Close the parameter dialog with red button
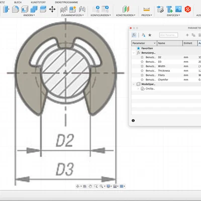Viewport: 201px width, 201px height. (131, 28)
